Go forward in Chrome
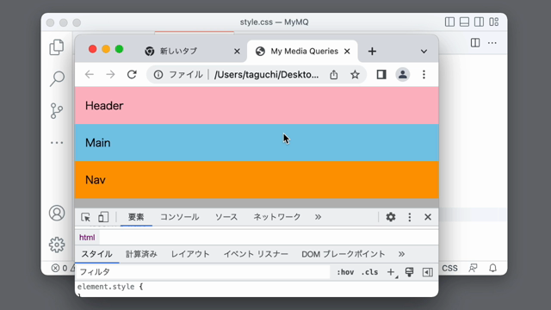551x310 pixels. coord(110,75)
